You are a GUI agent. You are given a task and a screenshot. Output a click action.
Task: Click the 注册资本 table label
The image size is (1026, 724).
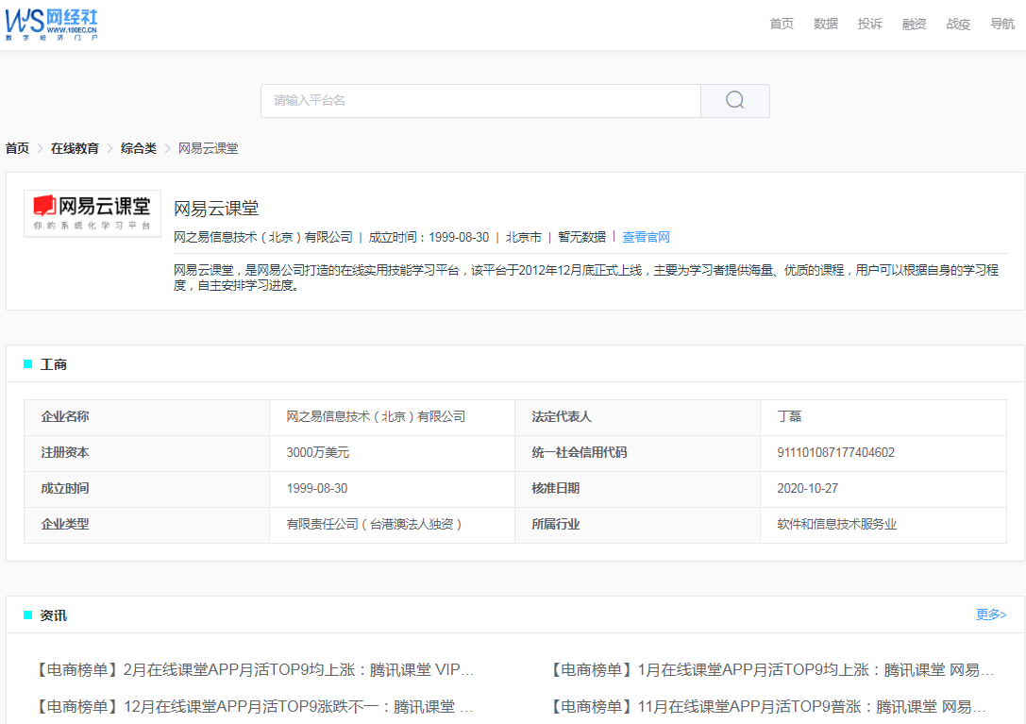(65, 452)
